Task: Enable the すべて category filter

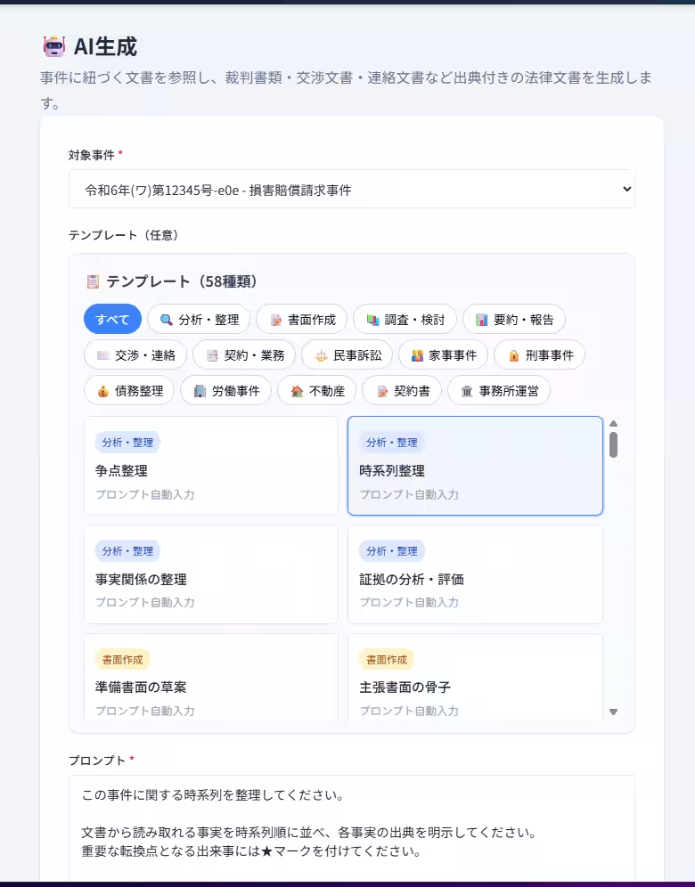Action: click(110, 319)
